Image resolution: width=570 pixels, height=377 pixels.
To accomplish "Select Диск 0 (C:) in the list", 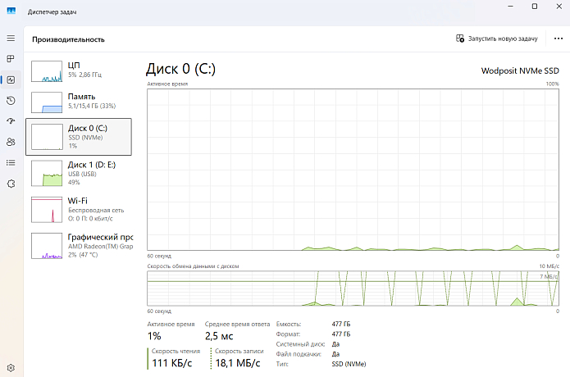I will pos(80,136).
